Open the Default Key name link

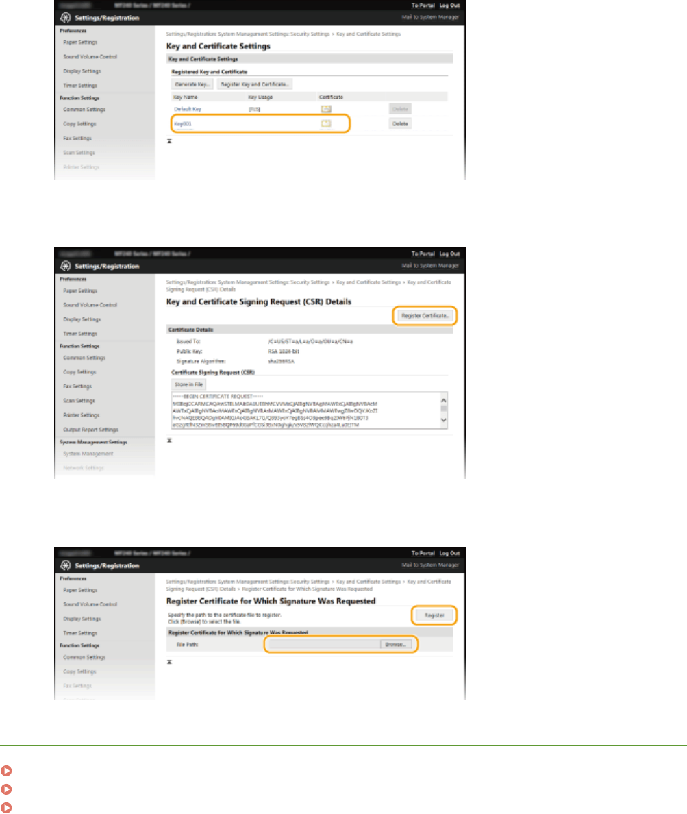click(x=188, y=110)
